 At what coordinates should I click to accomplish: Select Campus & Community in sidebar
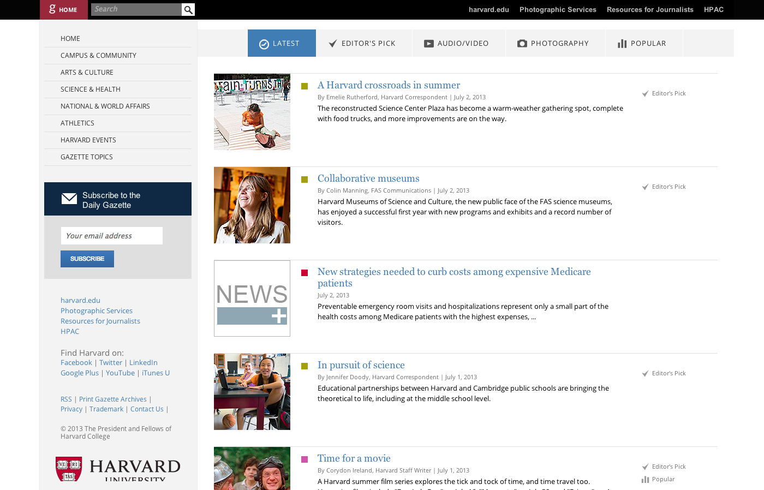point(118,56)
